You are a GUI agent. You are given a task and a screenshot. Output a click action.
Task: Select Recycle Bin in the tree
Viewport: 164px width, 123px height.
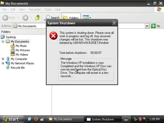coord(18,68)
